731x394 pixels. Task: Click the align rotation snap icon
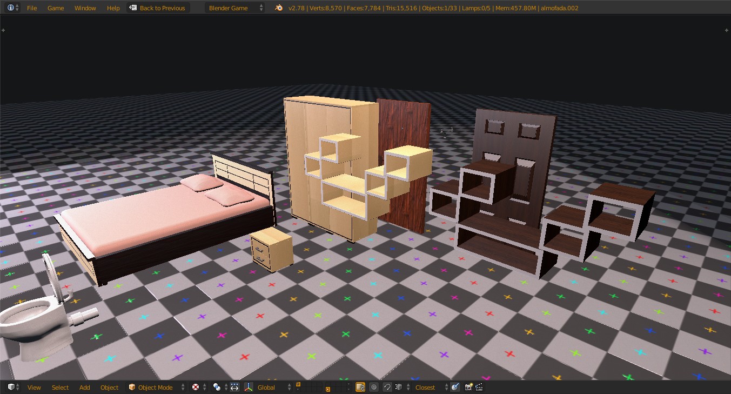pos(455,387)
